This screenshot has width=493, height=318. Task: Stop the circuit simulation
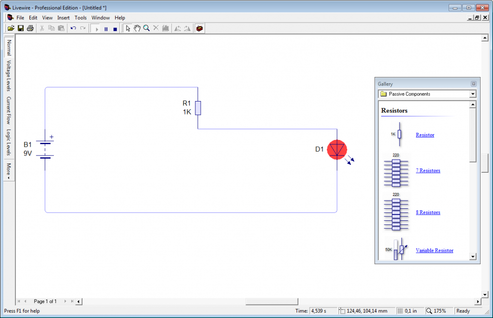tap(115, 28)
